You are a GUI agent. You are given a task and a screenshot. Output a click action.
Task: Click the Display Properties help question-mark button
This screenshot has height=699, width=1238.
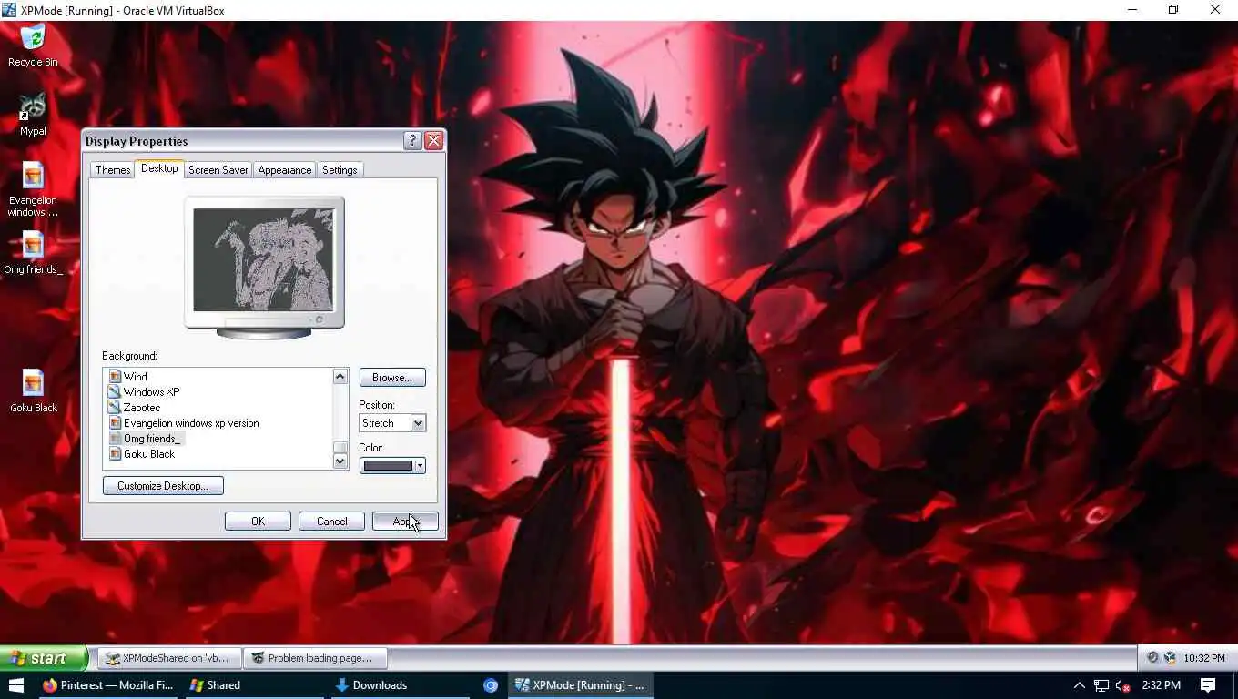[x=411, y=141]
